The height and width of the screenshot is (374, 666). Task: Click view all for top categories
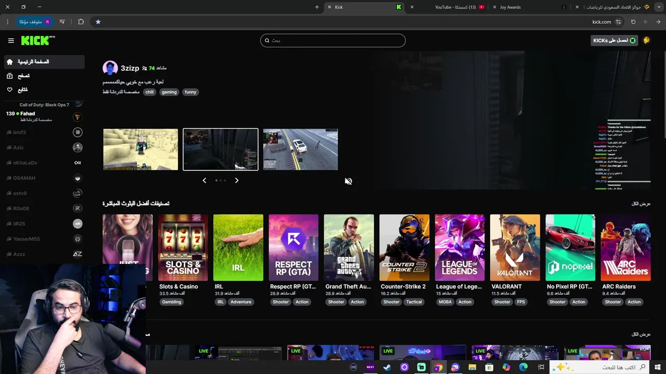[x=641, y=204]
